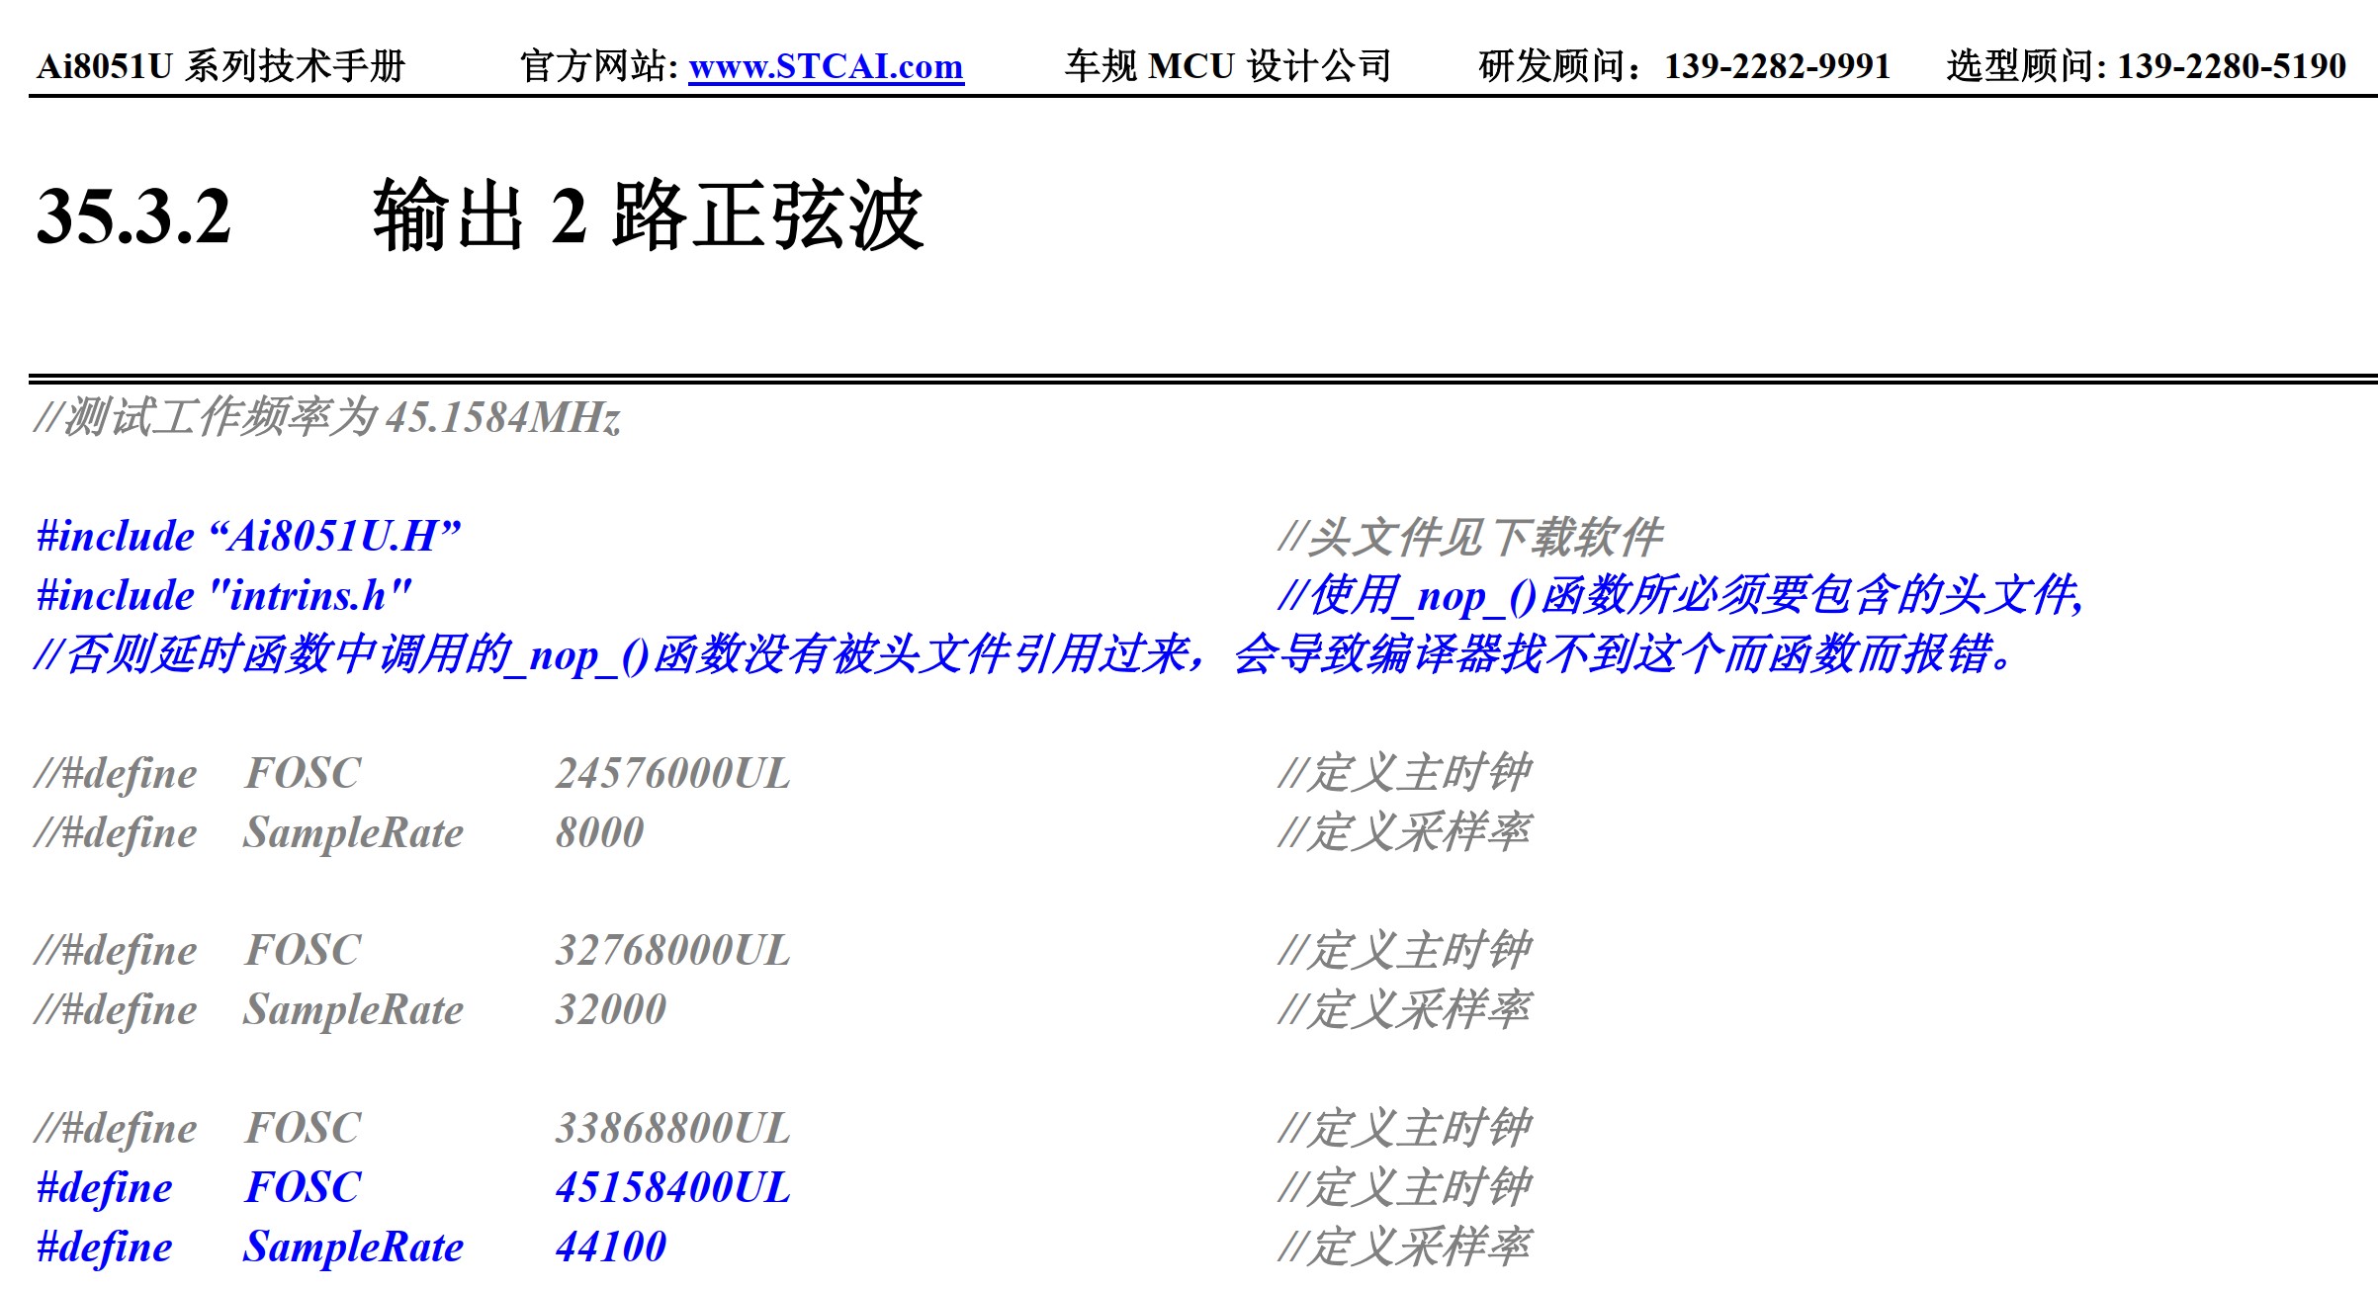The width and height of the screenshot is (2378, 1290).
Task: Click the phone number 139-2280-5190
Action: coord(2231,66)
